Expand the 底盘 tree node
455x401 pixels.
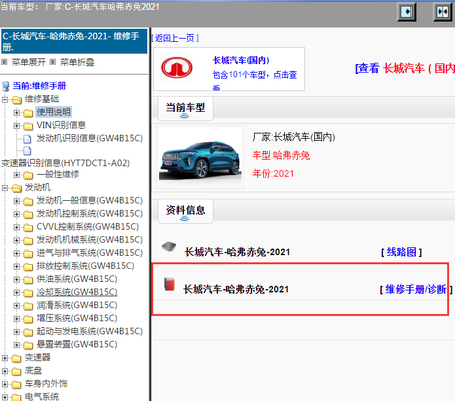click(x=5, y=371)
